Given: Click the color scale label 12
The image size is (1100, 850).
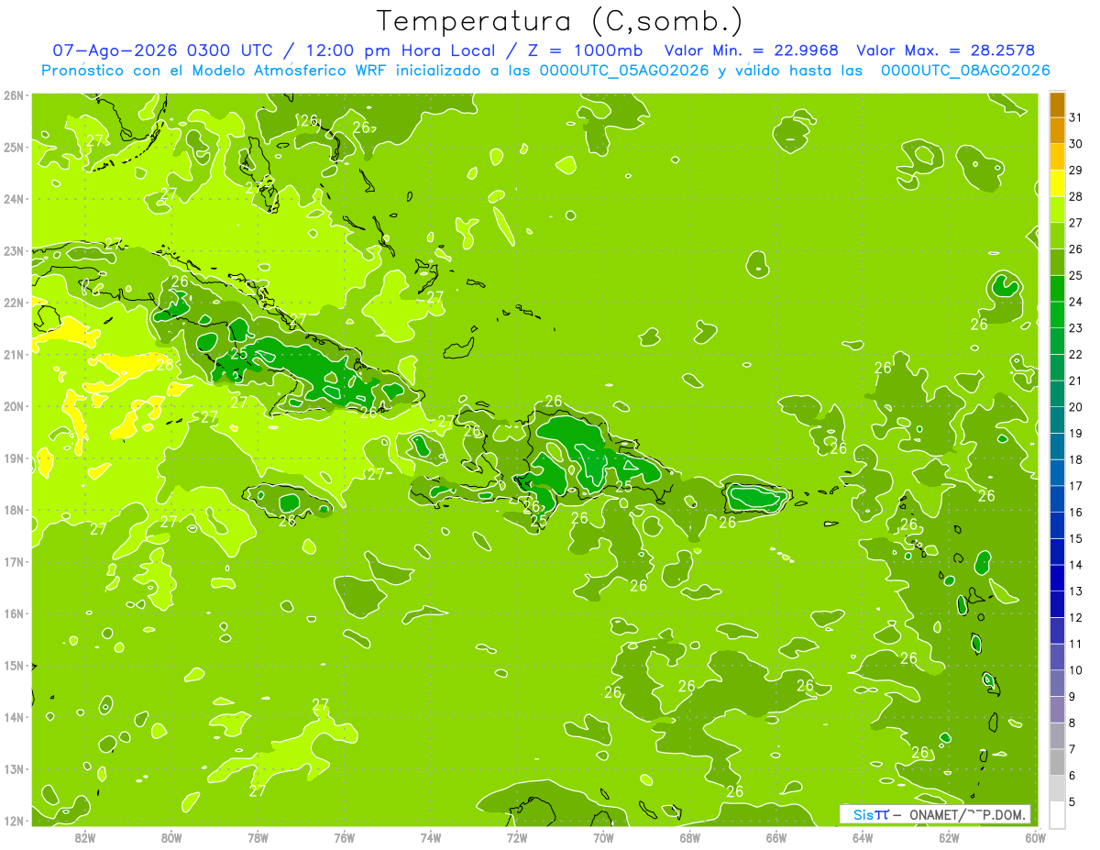Looking at the screenshot, I should 1075,617.
